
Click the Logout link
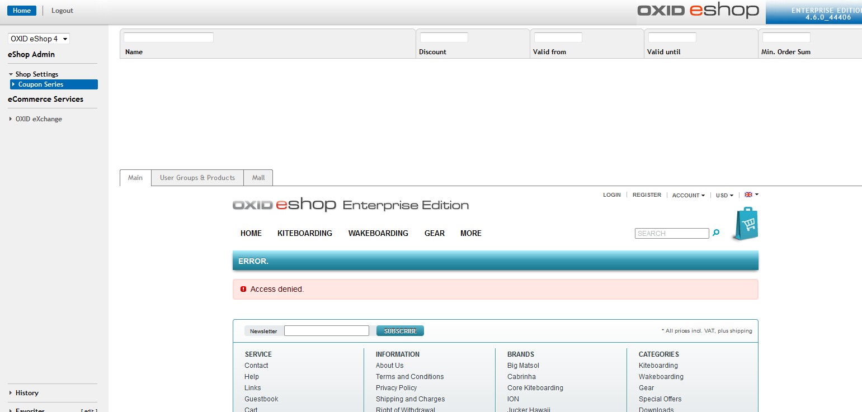click(x=62, y=11)
